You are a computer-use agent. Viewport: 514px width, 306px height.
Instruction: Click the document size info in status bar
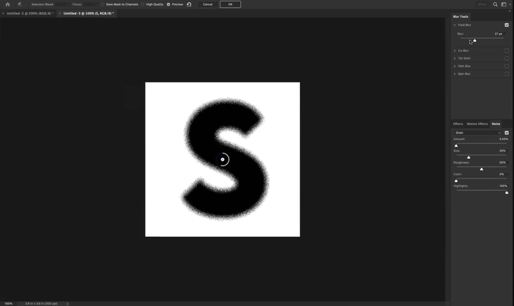coord(42,304)
